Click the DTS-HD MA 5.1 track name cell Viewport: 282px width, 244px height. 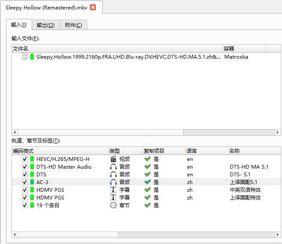(x=249, y=167)
